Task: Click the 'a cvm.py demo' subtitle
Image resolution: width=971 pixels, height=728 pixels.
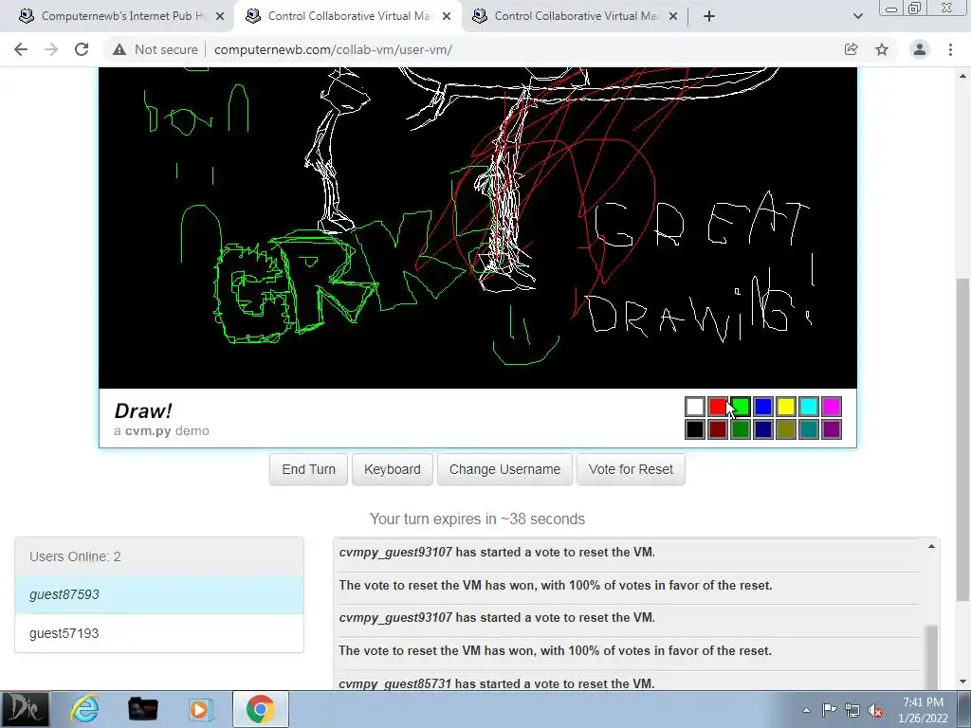Action: pos(161,431)
